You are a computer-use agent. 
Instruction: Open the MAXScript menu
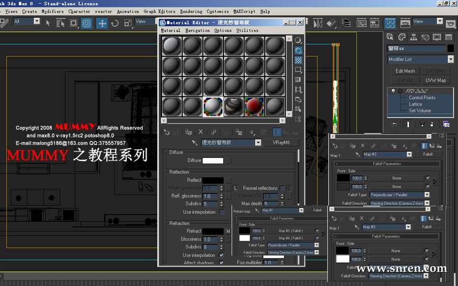pos(244,11)
